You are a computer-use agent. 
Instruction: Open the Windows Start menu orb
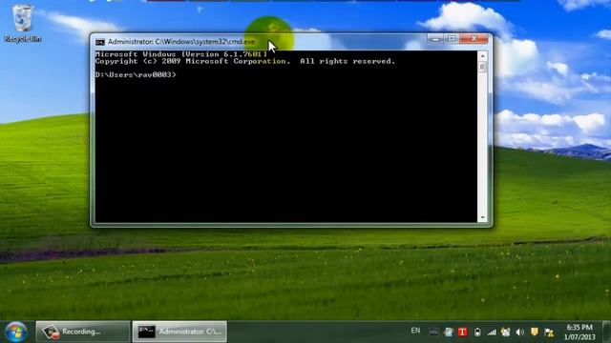(15, 333)
